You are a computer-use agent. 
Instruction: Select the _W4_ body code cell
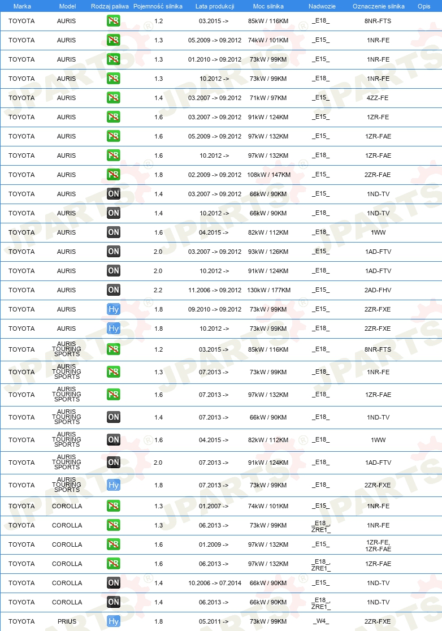click(320, 621)
